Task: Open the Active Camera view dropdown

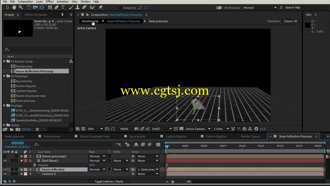Action: tap(198, 129)
